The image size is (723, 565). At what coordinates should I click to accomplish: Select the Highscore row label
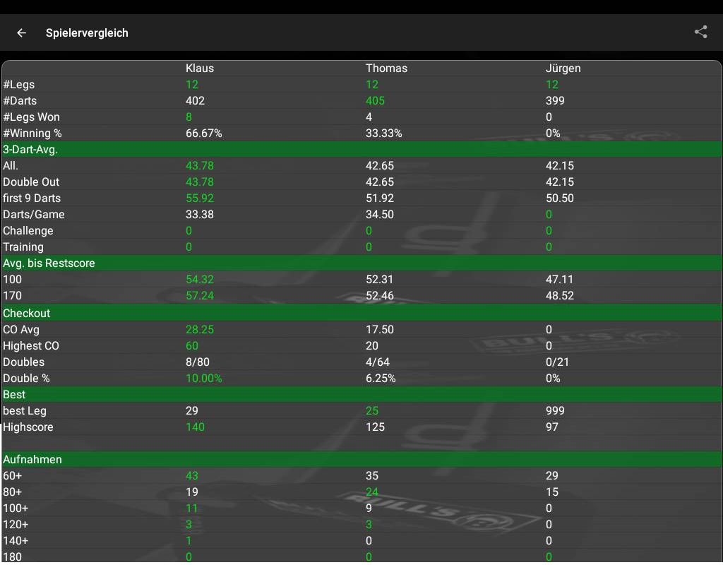[x=28, y=427]
